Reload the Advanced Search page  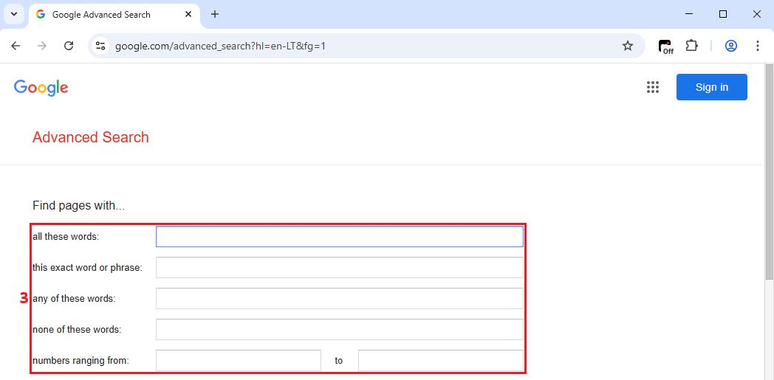[69, 46]
